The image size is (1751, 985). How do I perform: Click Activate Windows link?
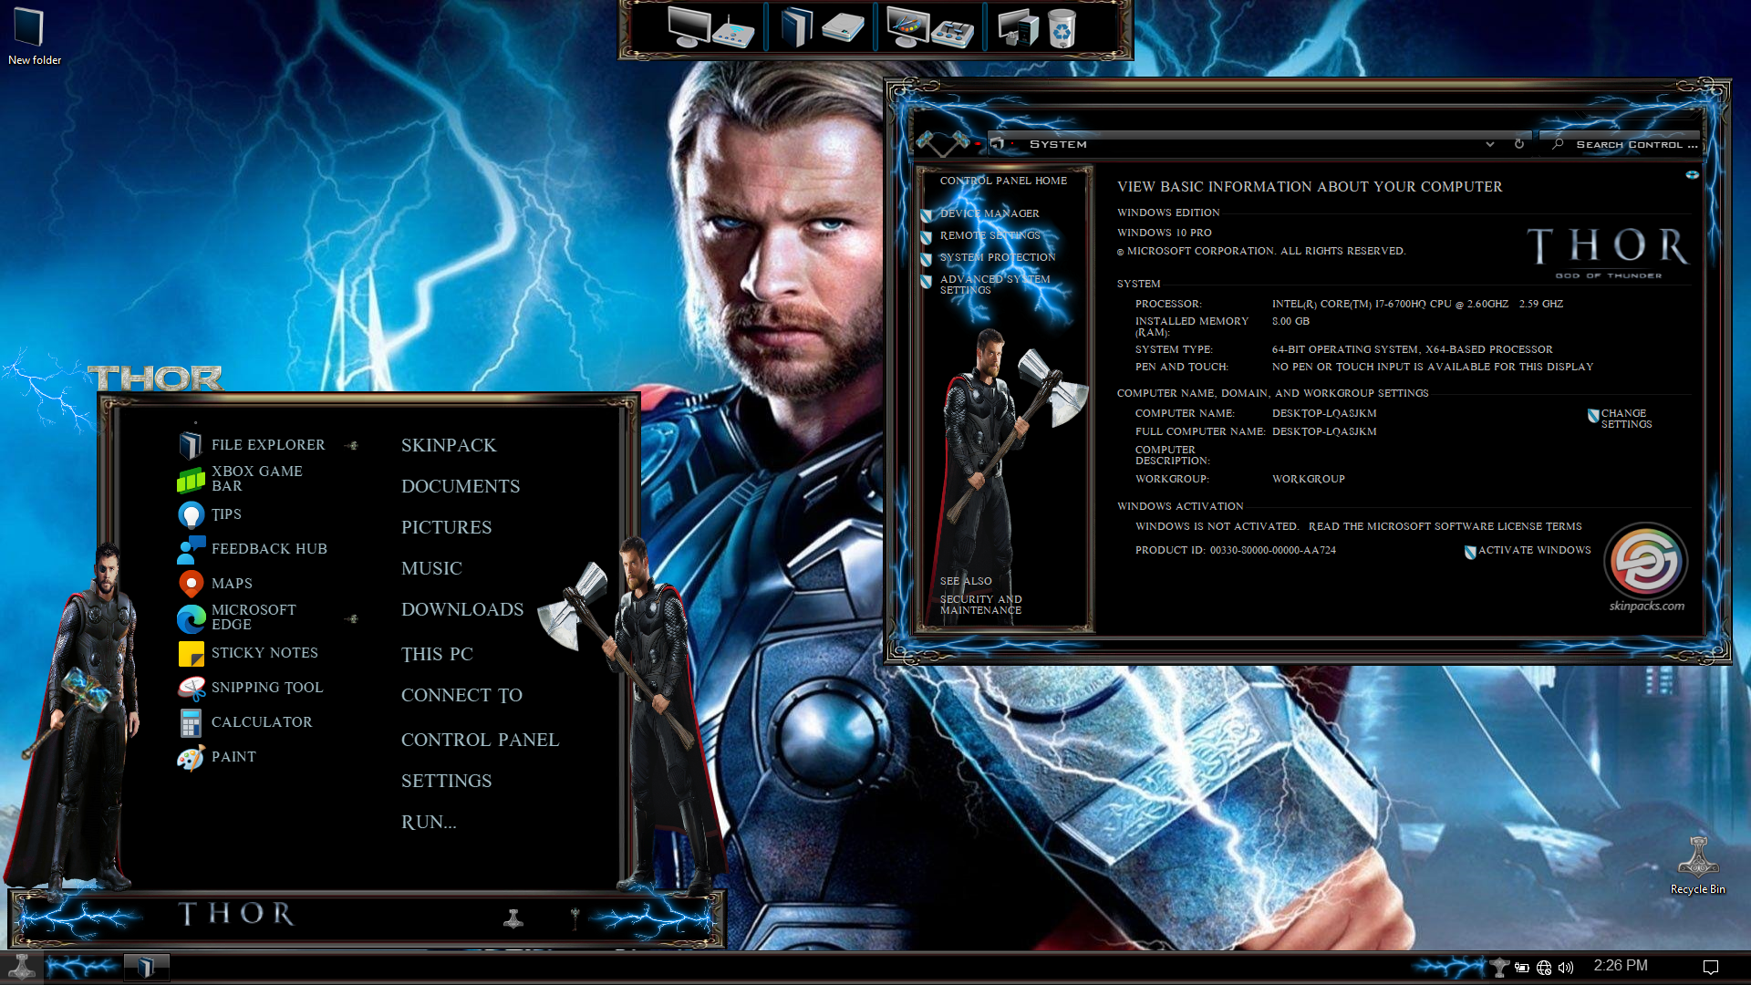pos(1534,550)
